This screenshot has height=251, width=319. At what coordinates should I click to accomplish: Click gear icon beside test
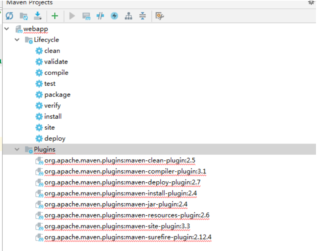pos(39,84)
